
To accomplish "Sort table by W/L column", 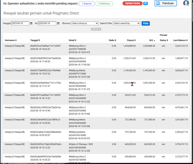I will click(x=152, y=40).
